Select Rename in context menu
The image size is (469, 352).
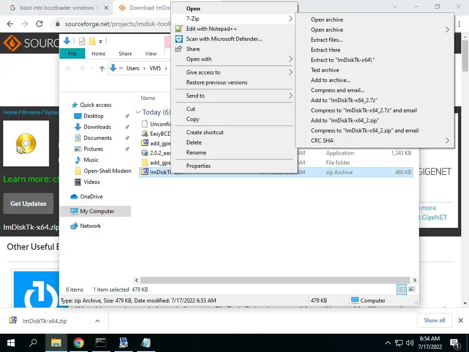tap(196, 153)
